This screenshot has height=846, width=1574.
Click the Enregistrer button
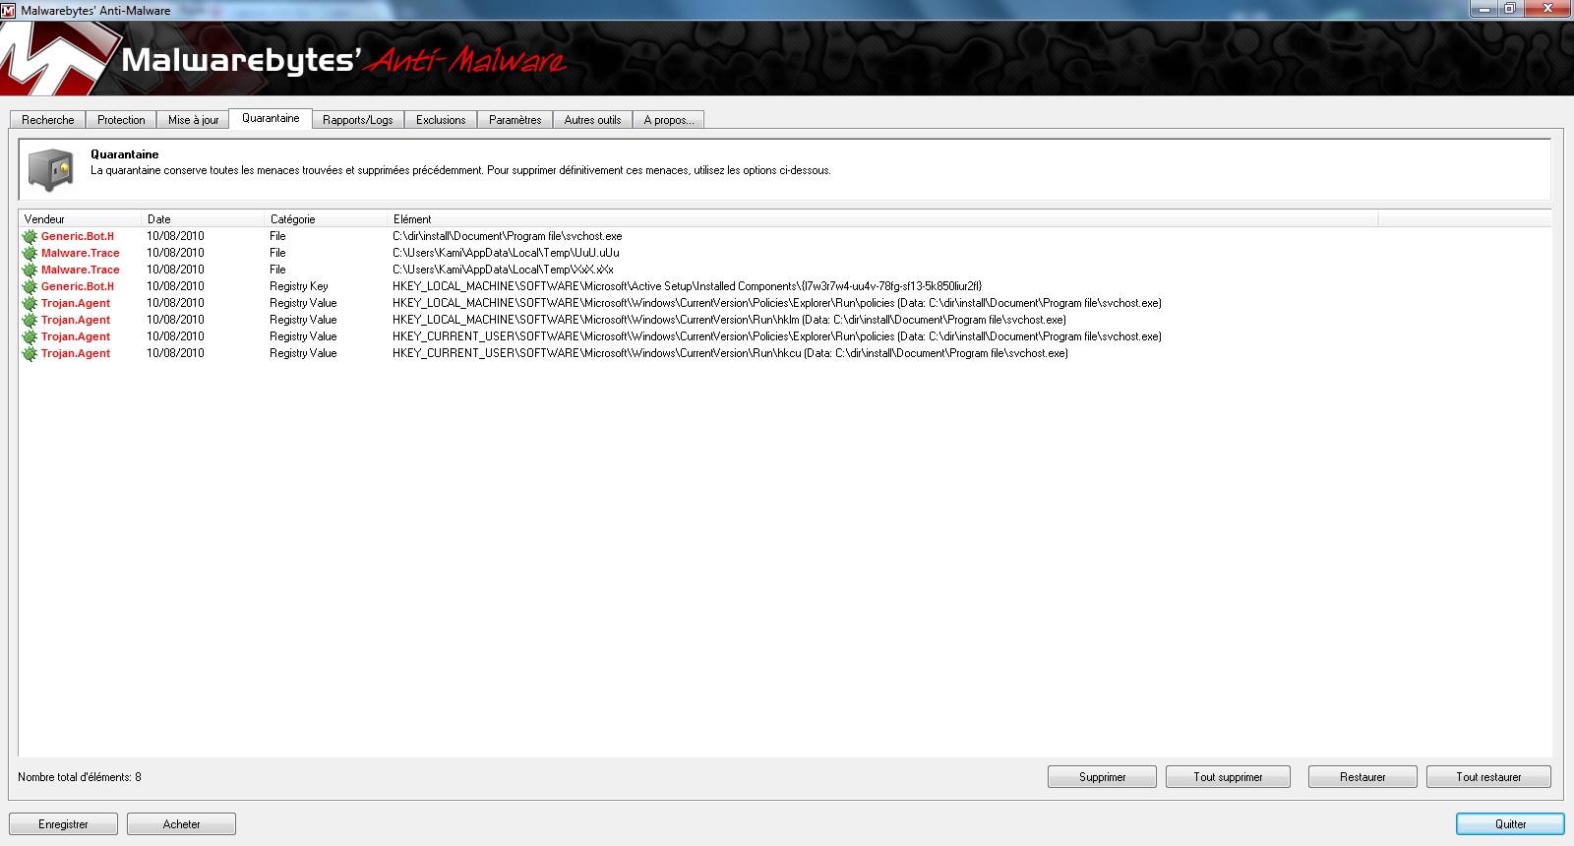tap(63, 824)
